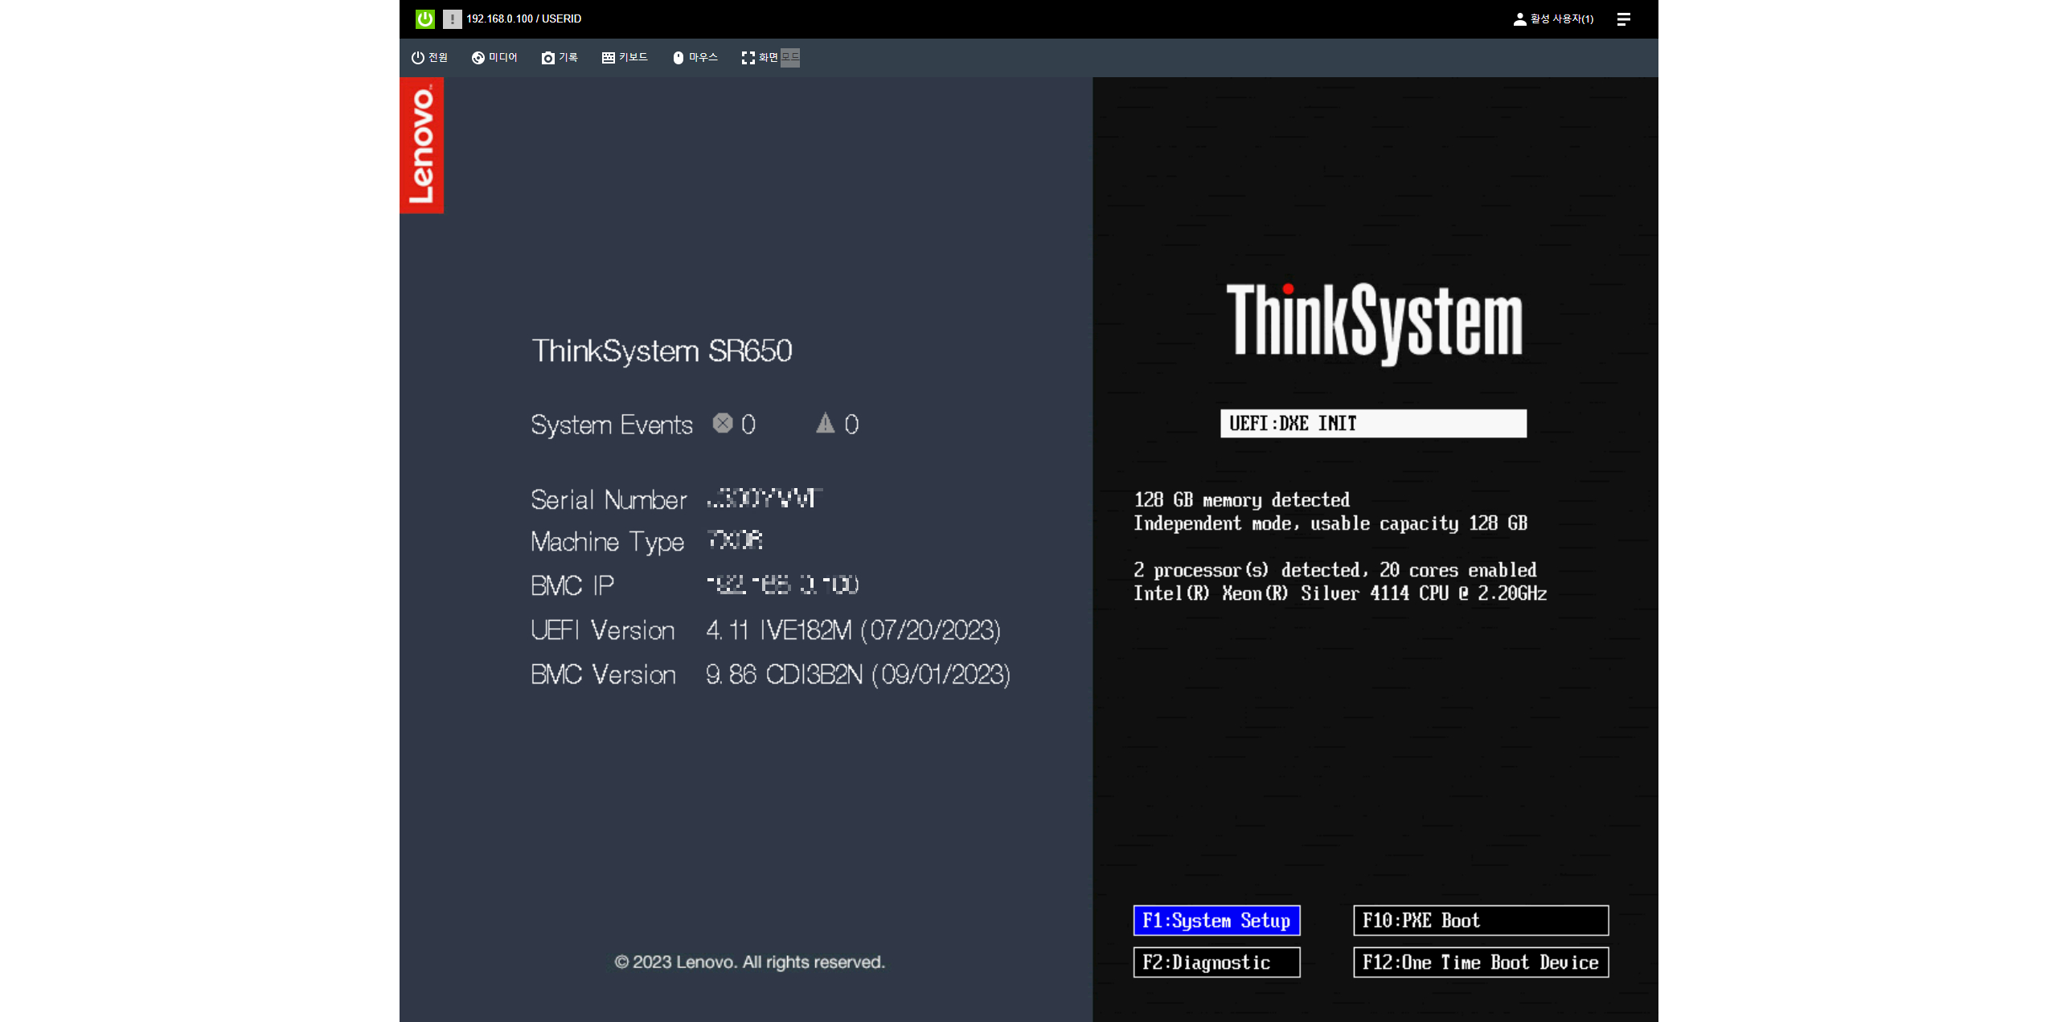This screenshot has width=2058, height=1022.
Task: Click the Lenovo logo
Action: [421, 146]
